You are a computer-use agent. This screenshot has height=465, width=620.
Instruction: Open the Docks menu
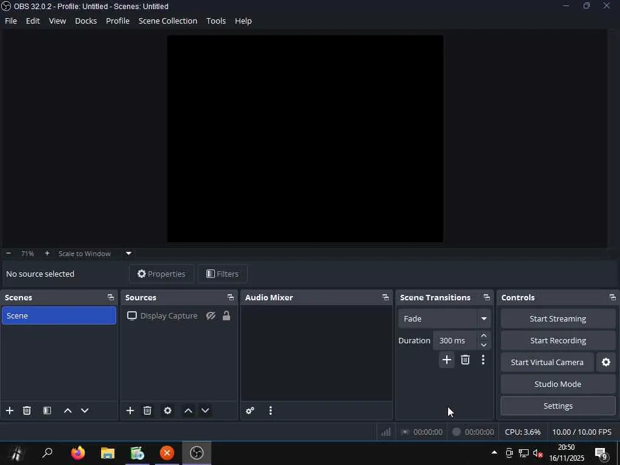[x=85, y=21]
